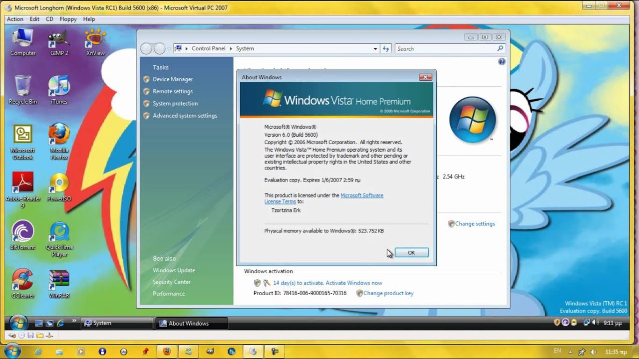Select the QuickTime Player desktop shortcut
Viewport: 639px width, 359px height.
(59, 239)
